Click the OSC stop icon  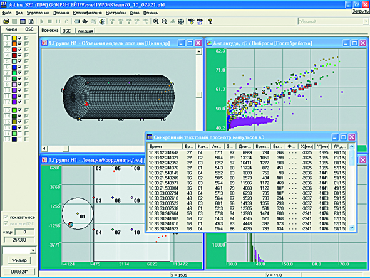click(121, 21)
